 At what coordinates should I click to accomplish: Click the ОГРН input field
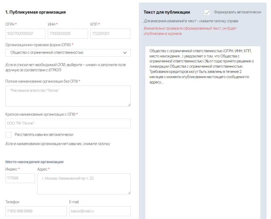point(25,34)
